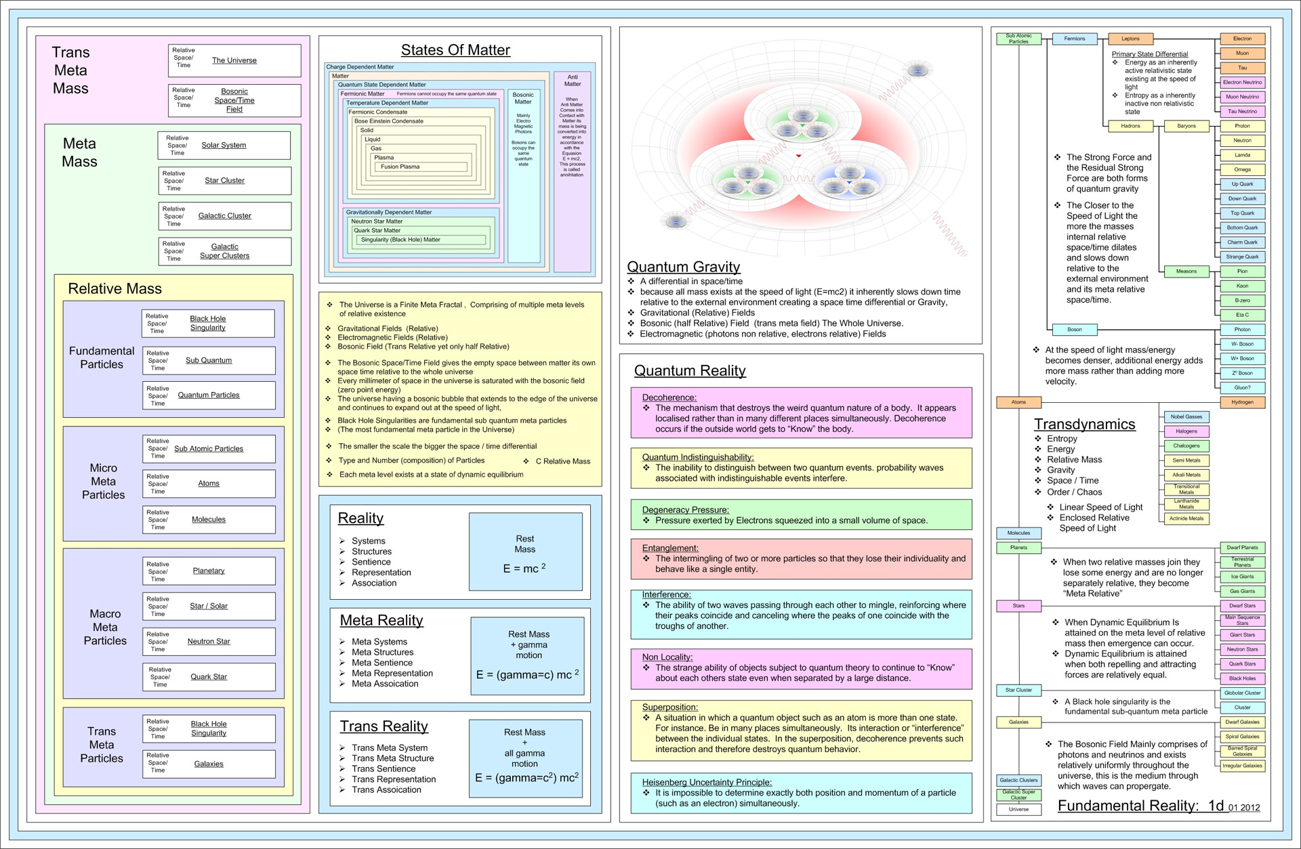
Task: Select the "Electron" box in the particle tree
Action: [x=1242, y=39]
